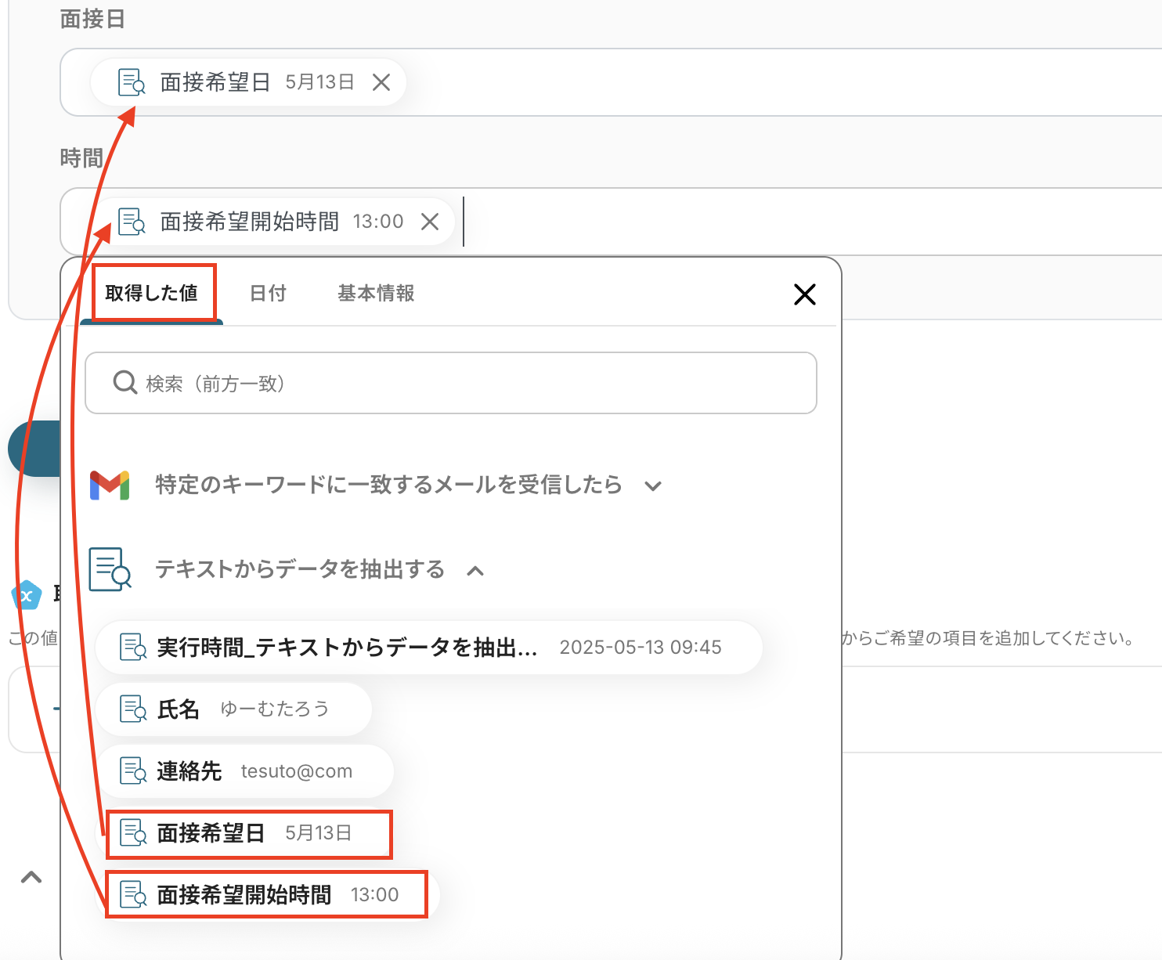
Task: Choose 面接希望開始時間 13:00 from the list
Action: [x=266, y=894]
